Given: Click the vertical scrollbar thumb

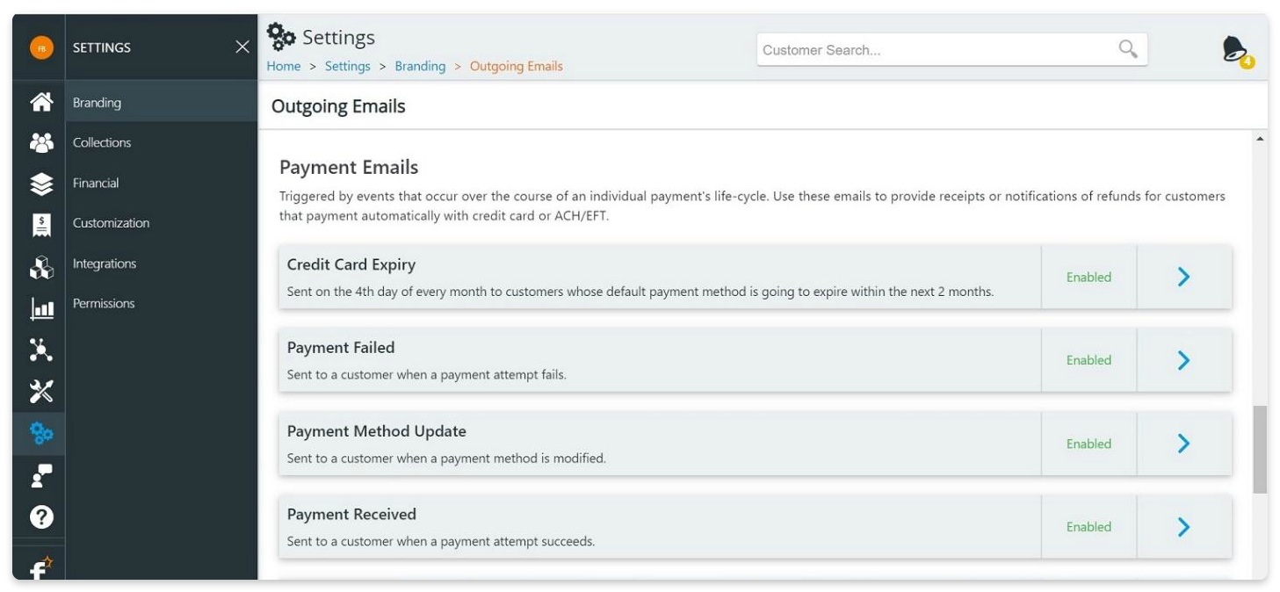Looking at the screenshot, I should point(1260,450).
